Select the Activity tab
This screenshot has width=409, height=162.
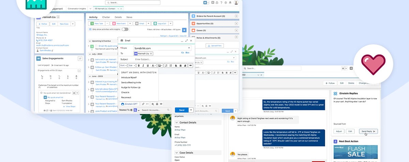tap(93, 17)
